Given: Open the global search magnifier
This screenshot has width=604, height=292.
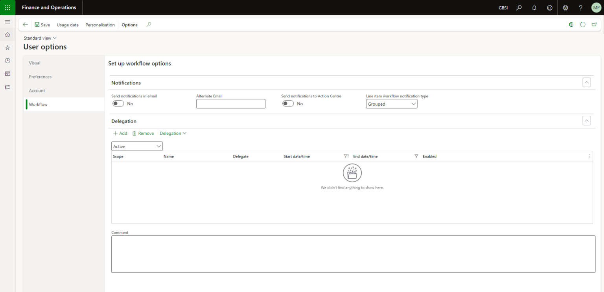Looking at the screenshot, I should pos(519,7).
